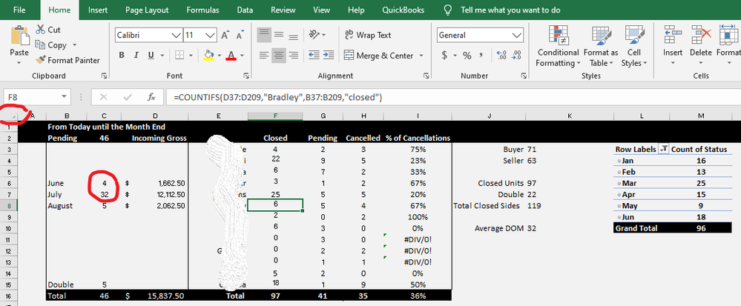741x306 pixels.
Task: Apply percent style number format
Action: 467,56
